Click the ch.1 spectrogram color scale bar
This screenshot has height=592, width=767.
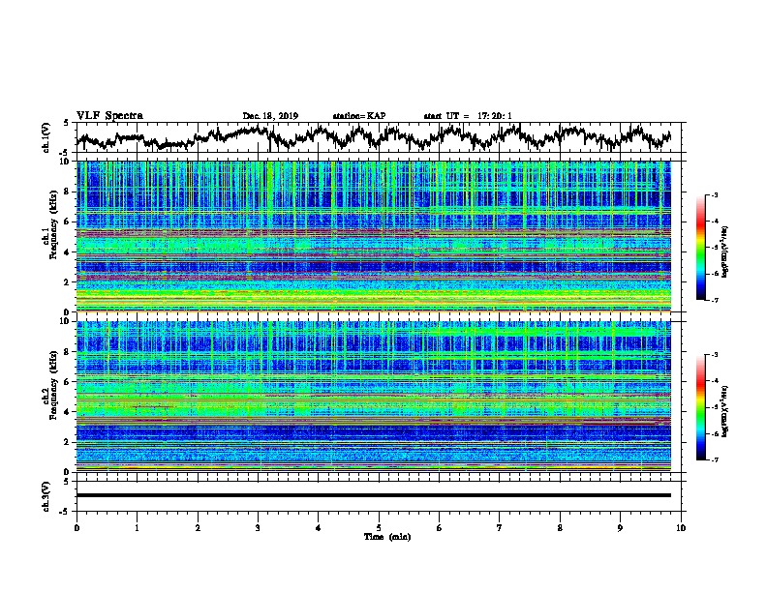click(700, 248)
